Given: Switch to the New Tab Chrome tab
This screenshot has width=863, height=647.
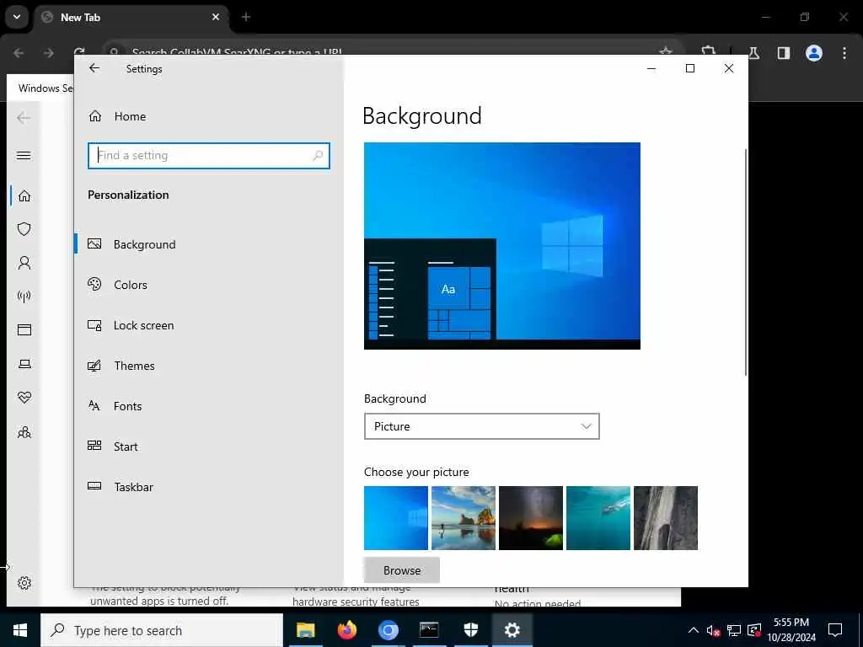Looking at the screenshot, I should tap(132, 17).
